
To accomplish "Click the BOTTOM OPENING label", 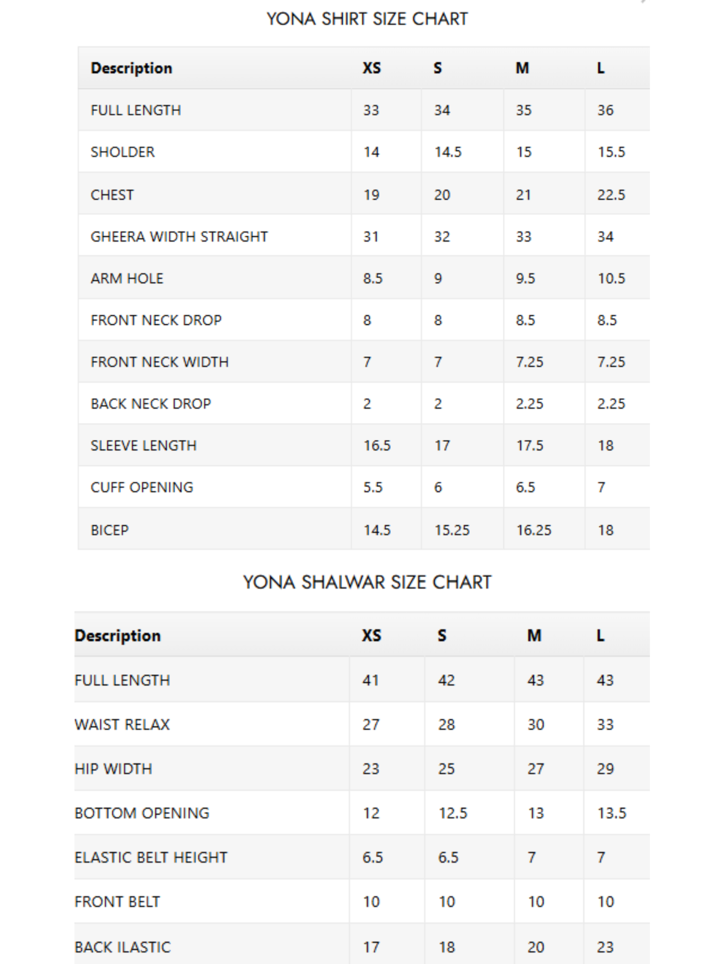I will pos(142,813).
